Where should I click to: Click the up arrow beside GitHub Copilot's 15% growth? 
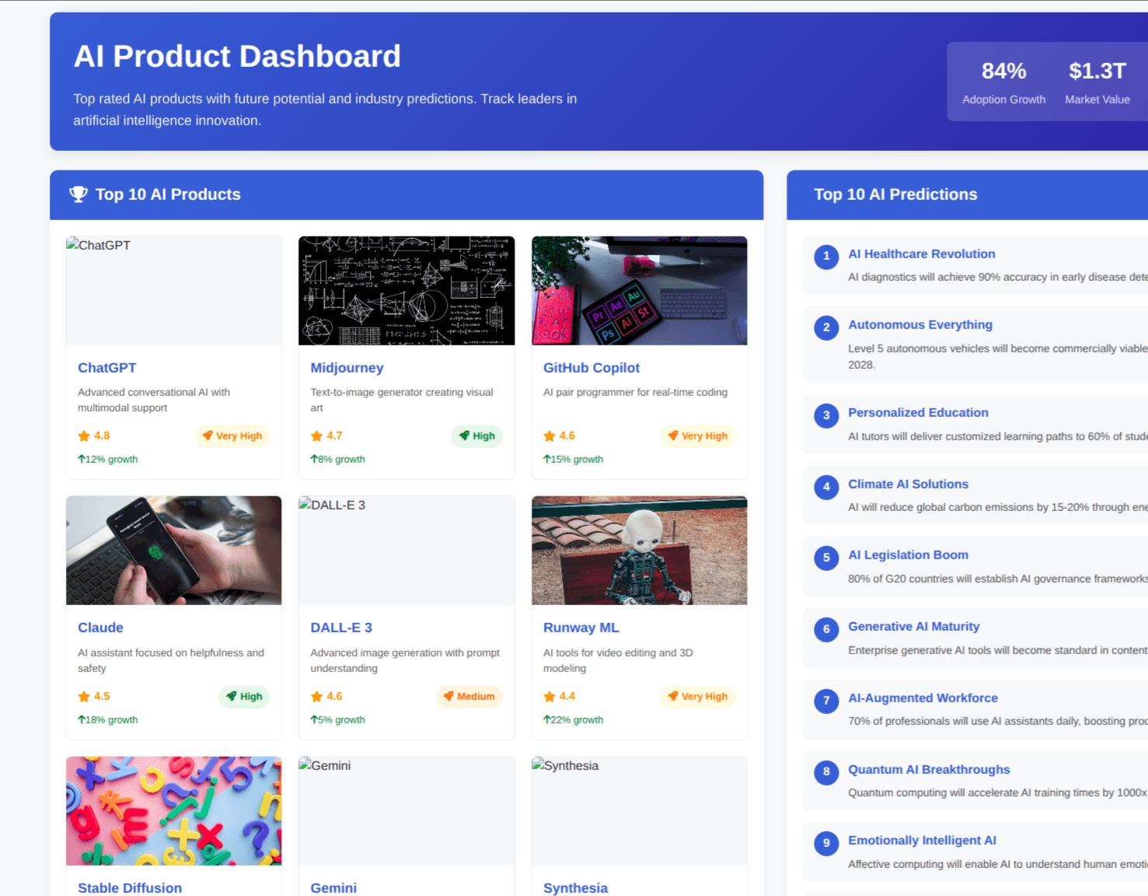tap(546, 459)
